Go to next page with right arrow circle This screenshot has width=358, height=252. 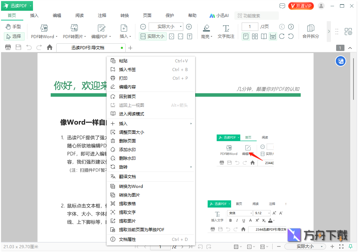[291, 27]
